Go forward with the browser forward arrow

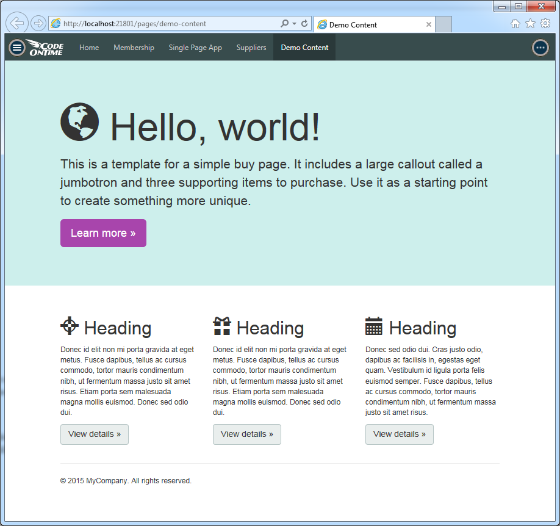click(38, 23)
